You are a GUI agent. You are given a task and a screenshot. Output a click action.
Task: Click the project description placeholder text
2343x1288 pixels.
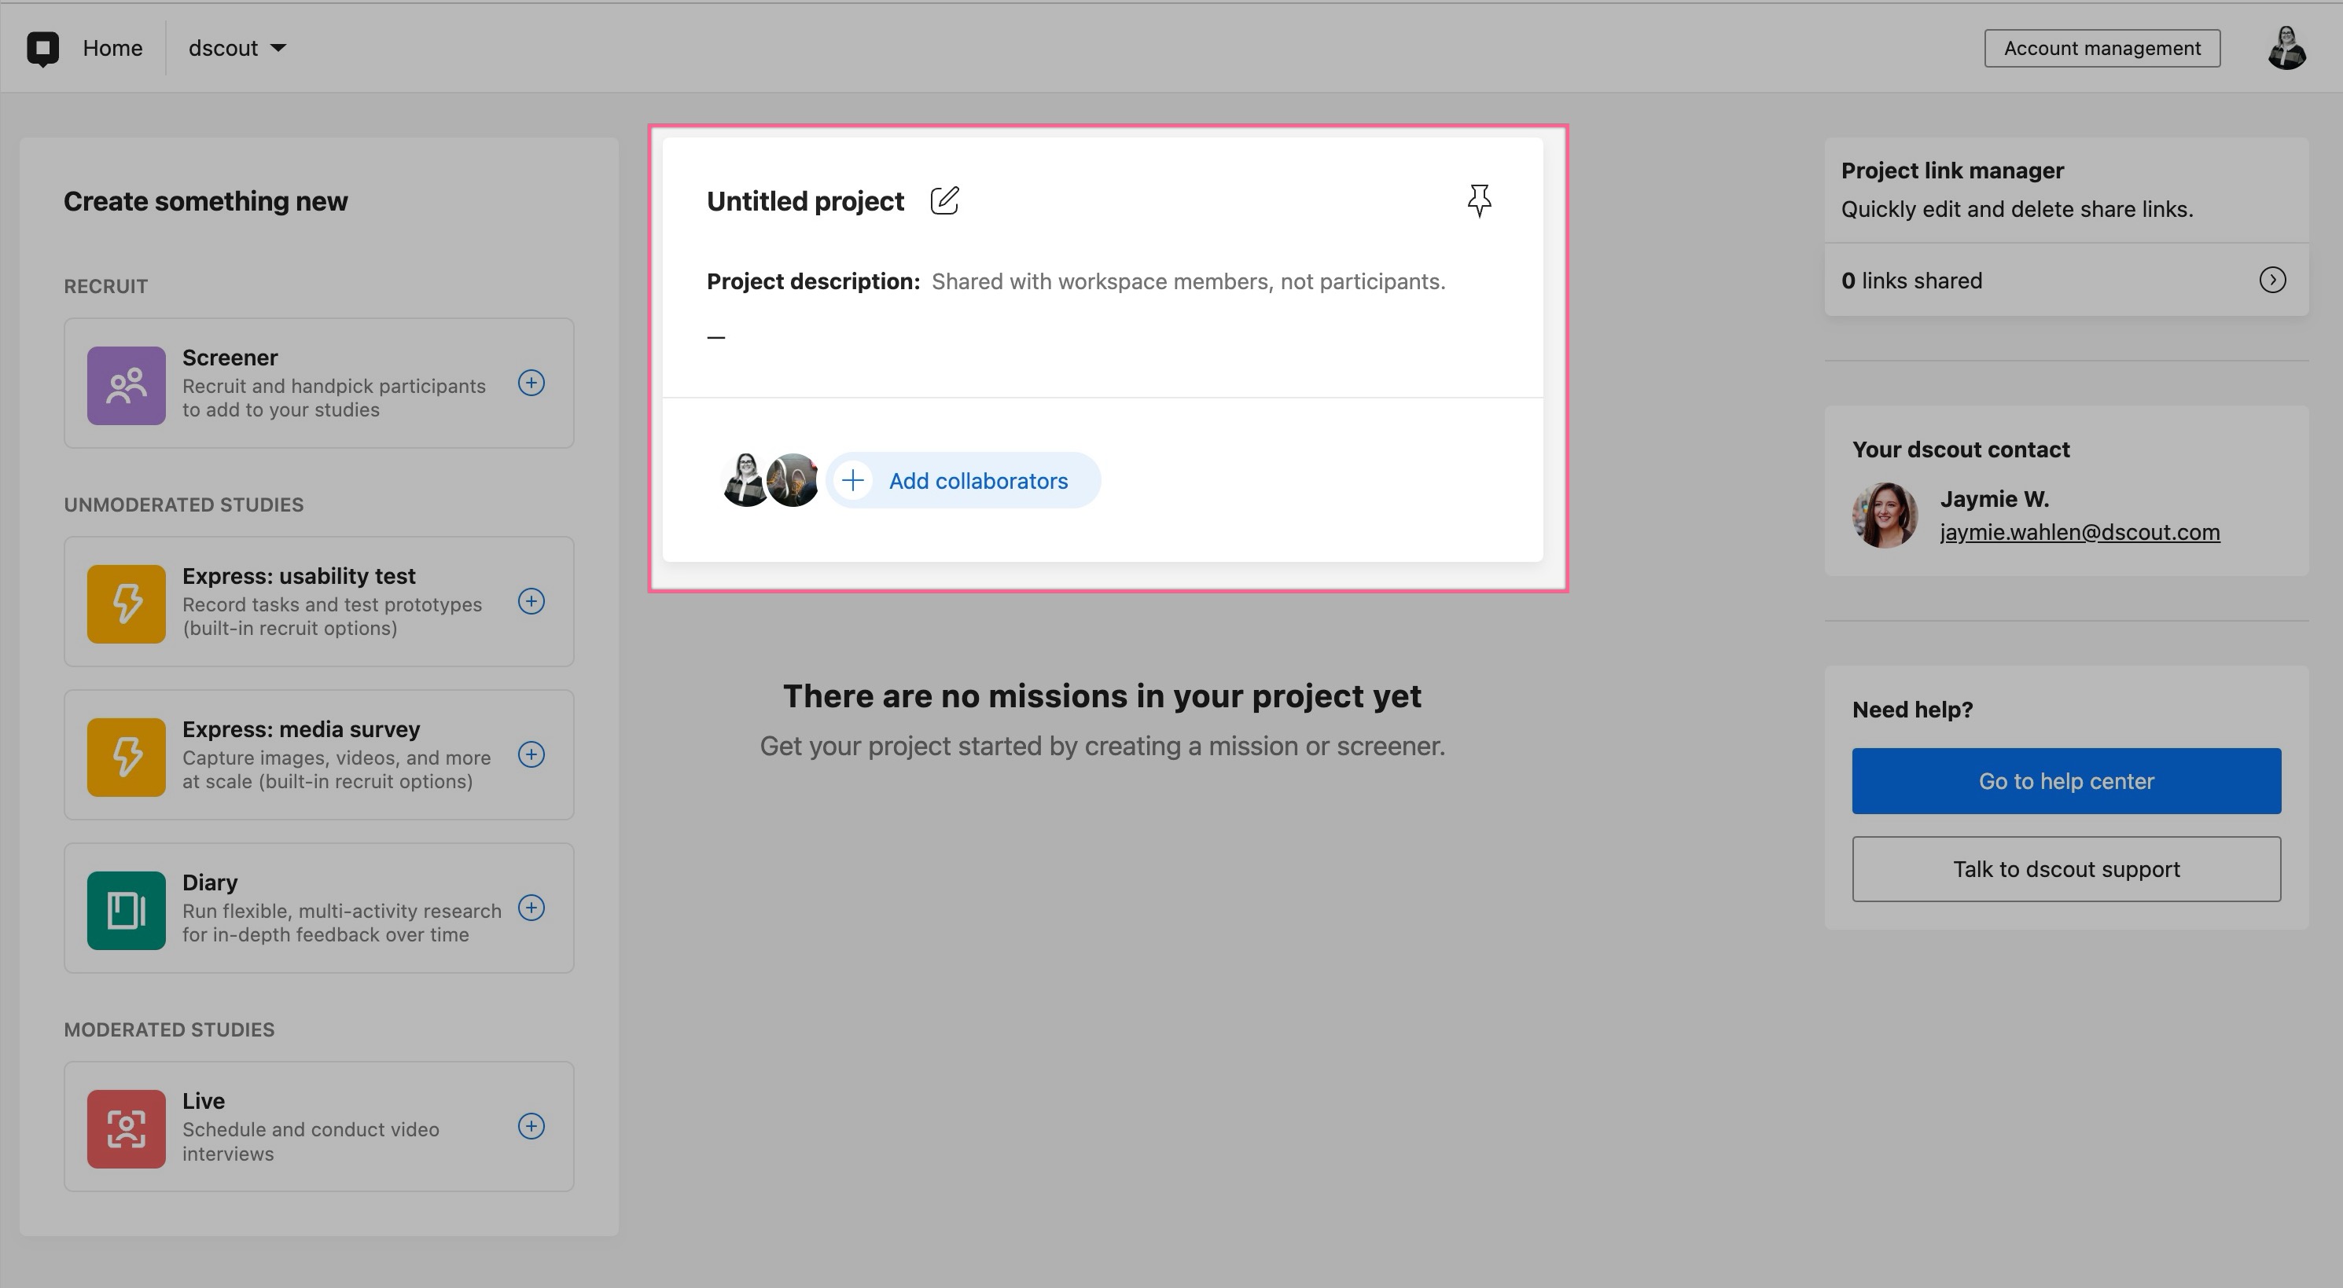tap(1188, 282)
